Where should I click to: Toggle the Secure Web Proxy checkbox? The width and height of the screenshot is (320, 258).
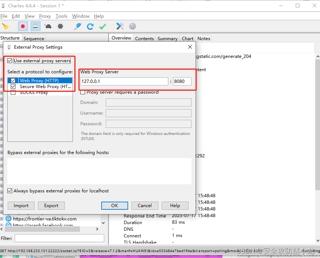[x=13, y=86]
